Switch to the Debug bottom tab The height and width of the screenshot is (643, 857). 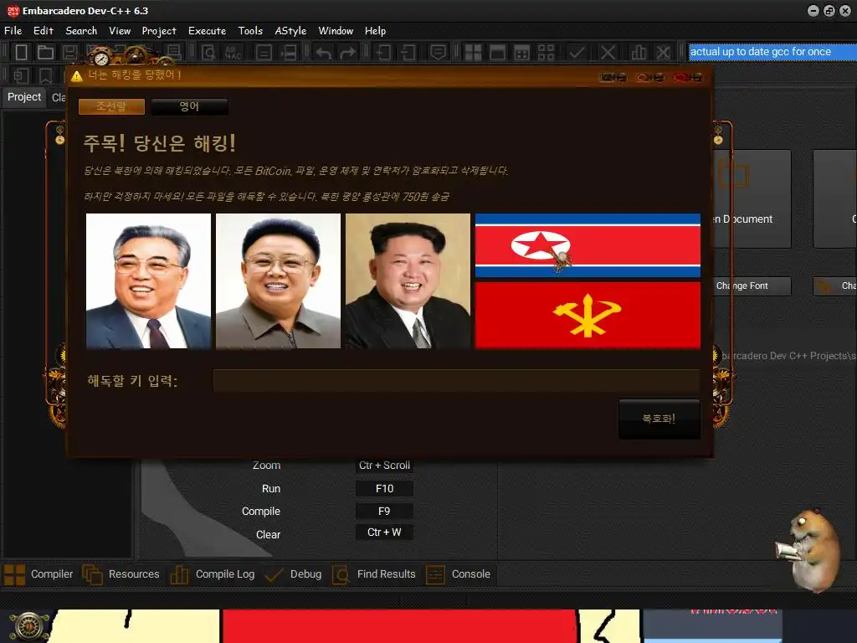click(x=293, y=574)
